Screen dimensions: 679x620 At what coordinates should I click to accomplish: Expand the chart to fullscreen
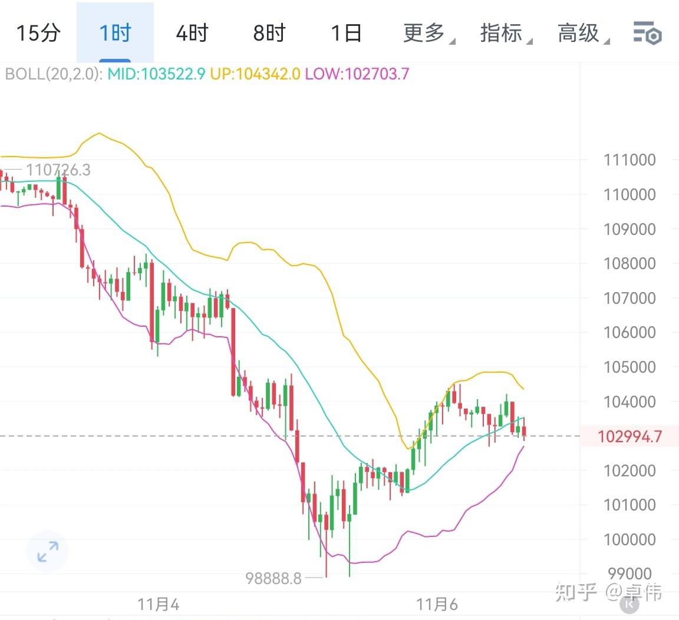coord(47,552)
